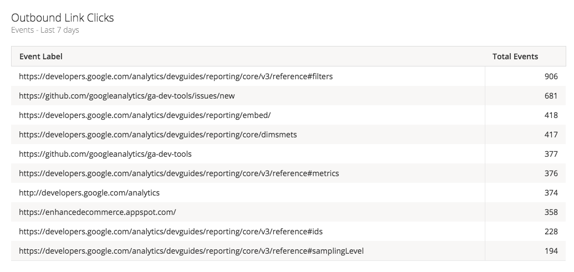
Task: Select the reference#filters URL row
Action: pos(176,76)
